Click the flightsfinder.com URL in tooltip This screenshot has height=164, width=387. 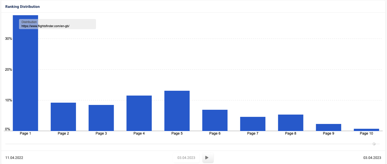point(45,26)
